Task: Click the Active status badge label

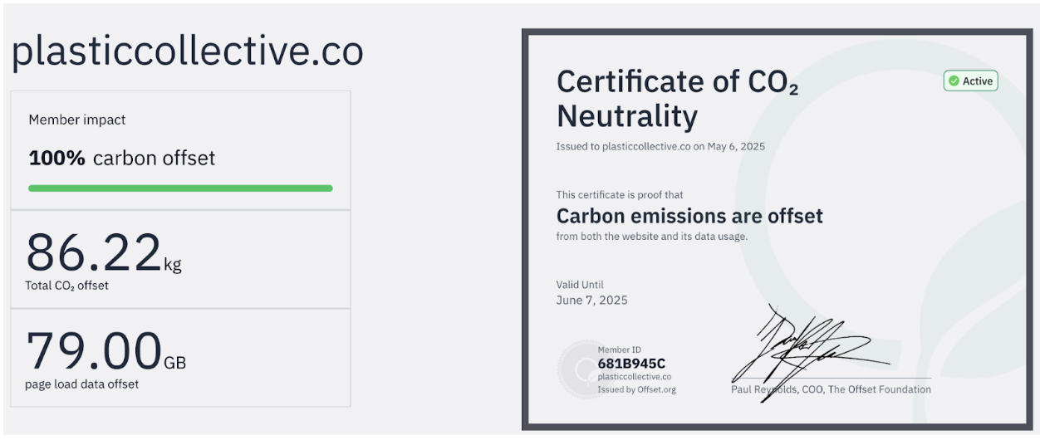Action: click(x=978, y=81)
